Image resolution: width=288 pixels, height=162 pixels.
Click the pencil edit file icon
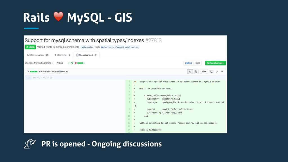pos(217,72)
